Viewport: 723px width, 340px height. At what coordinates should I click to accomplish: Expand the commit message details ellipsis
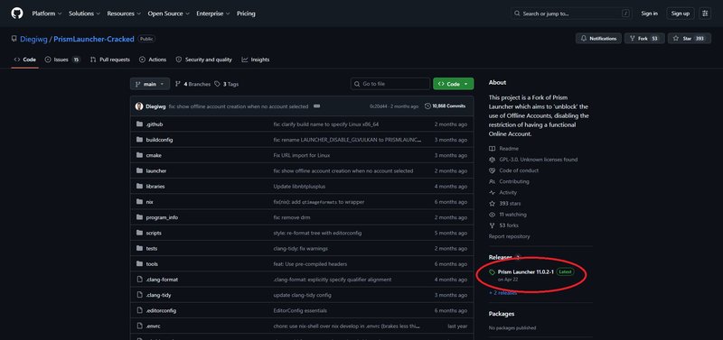point(317,106)
